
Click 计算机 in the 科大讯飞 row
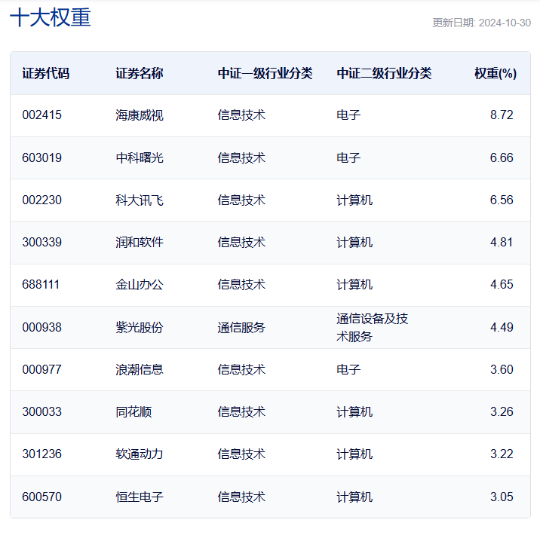click(x=354, y=200)
